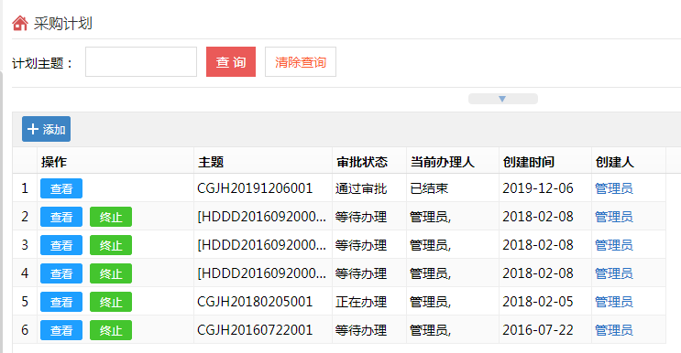Viewport: 681px width, 353px height.
Task: Click the 查询 search button
Action: [231, 62]
